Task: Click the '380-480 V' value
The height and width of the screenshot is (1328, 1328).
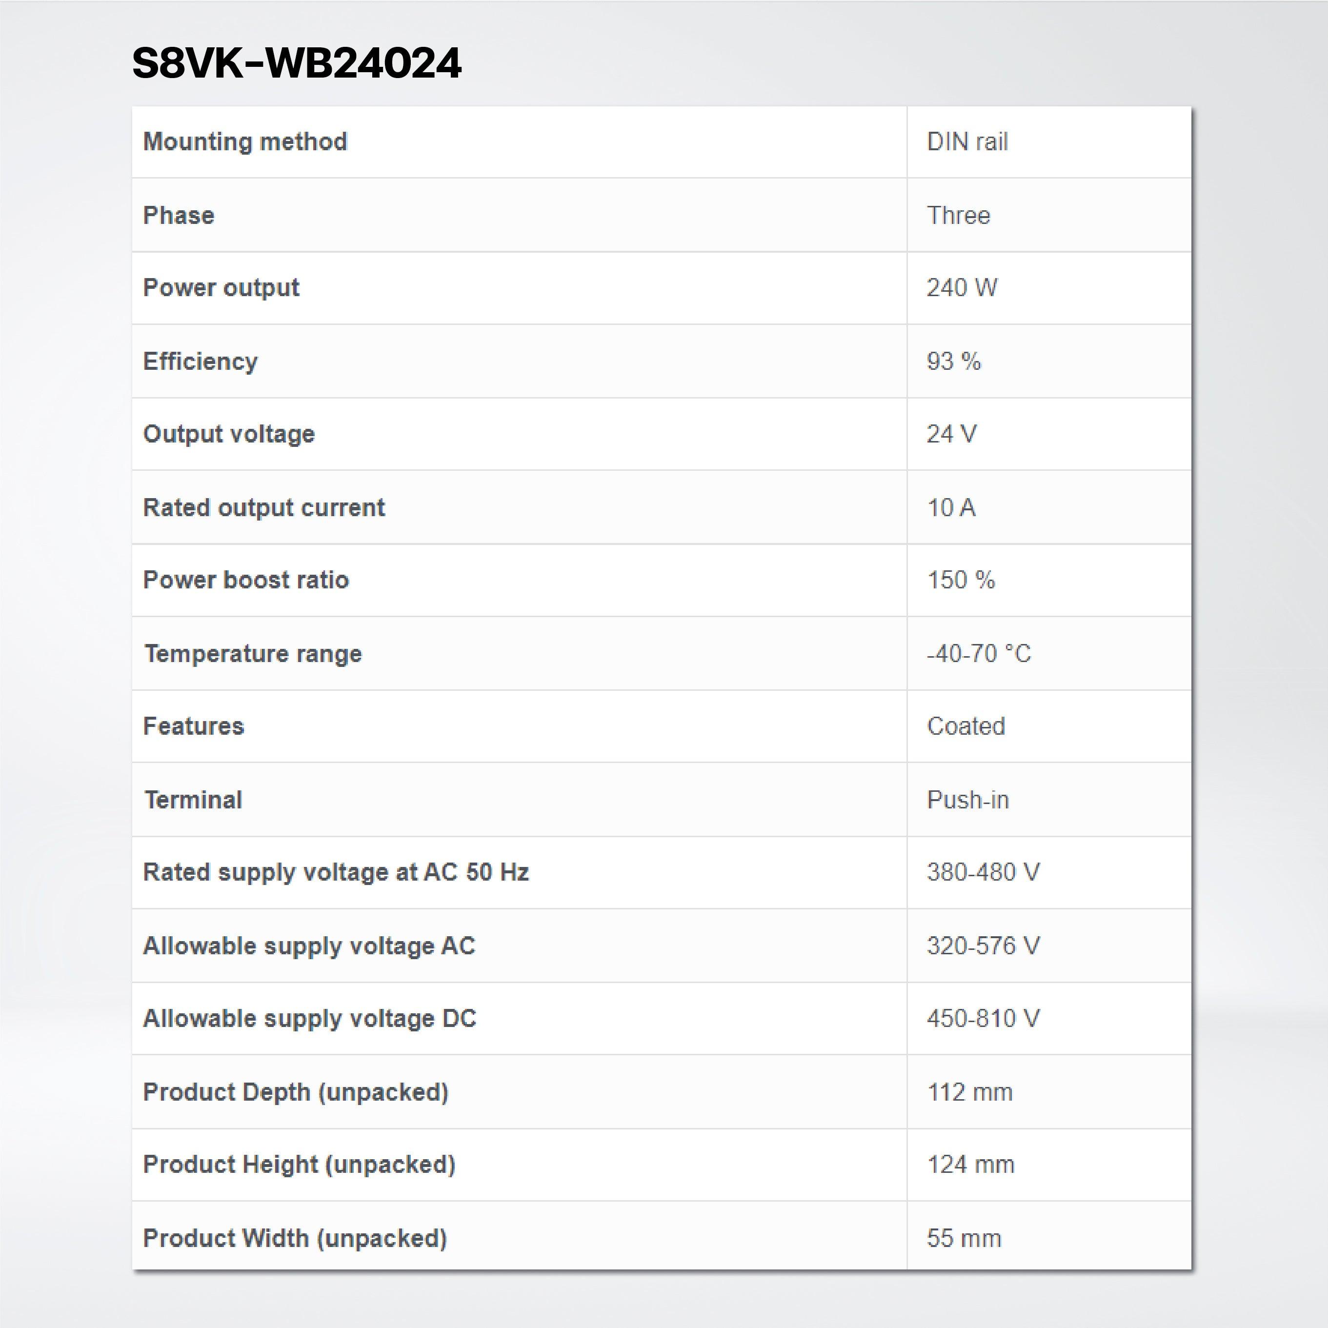Action: 984,872
